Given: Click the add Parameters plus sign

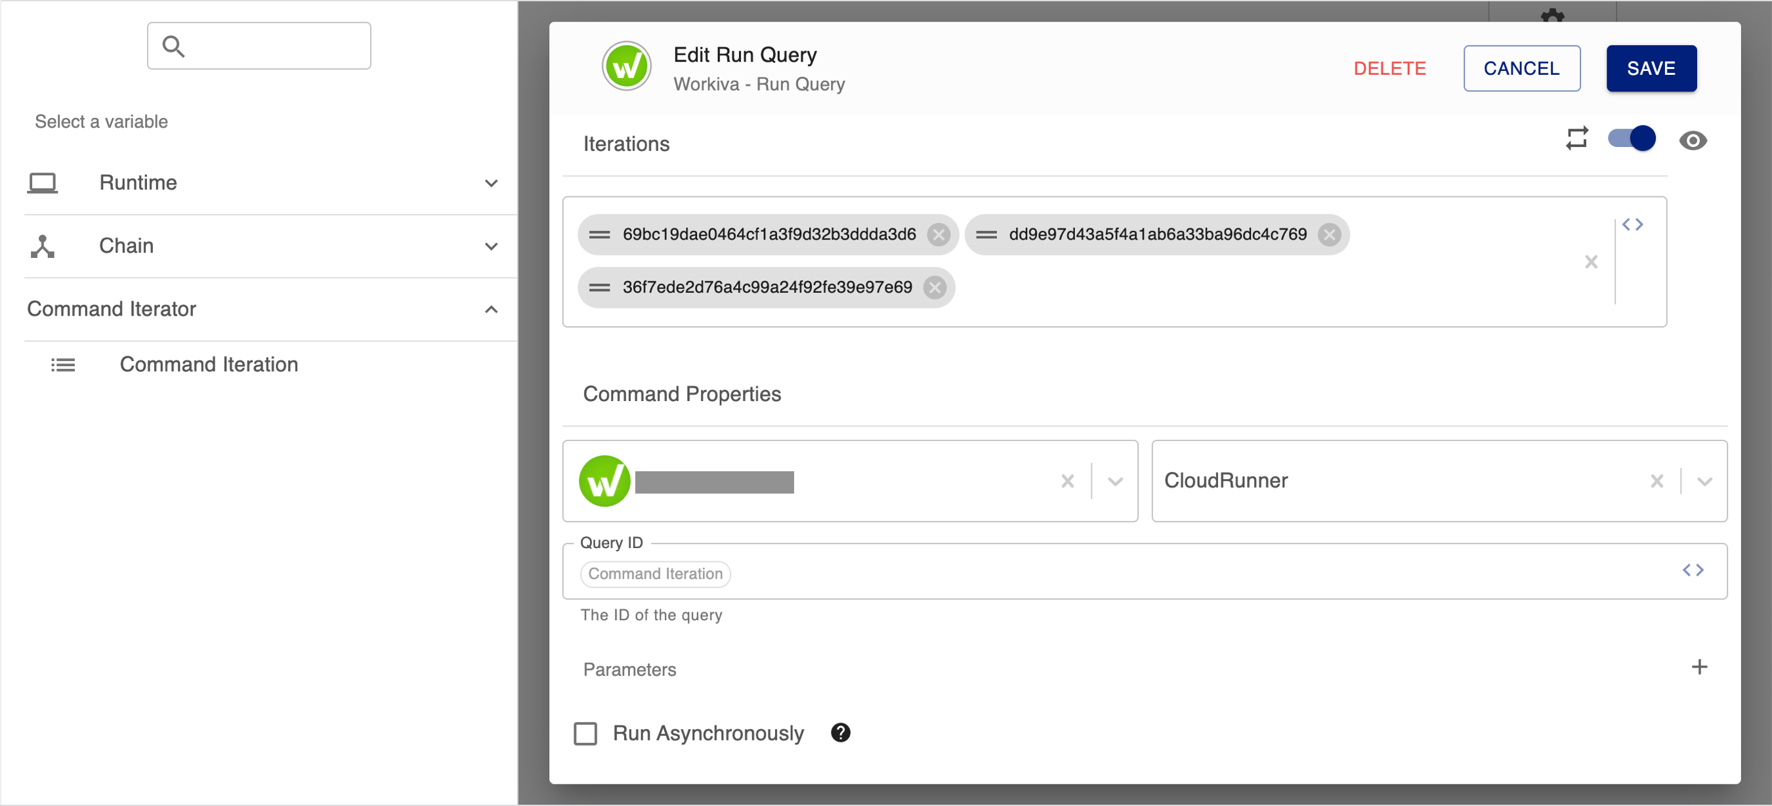Looking at the screenshot, I should click(1700, 666).
